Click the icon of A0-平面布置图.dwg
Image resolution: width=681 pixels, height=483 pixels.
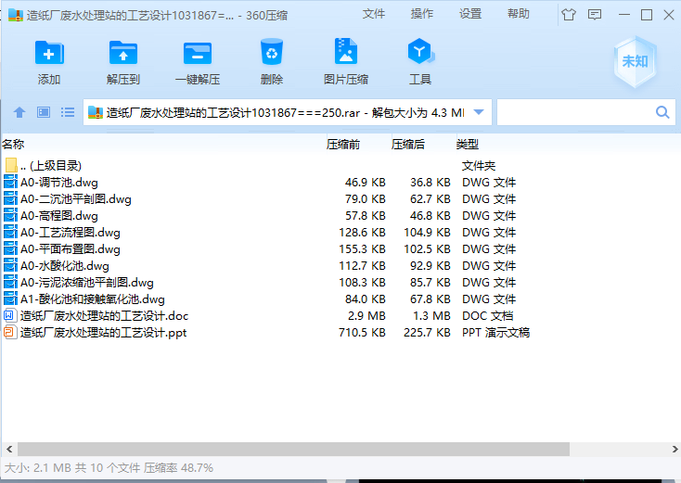[x=10, y=249]
